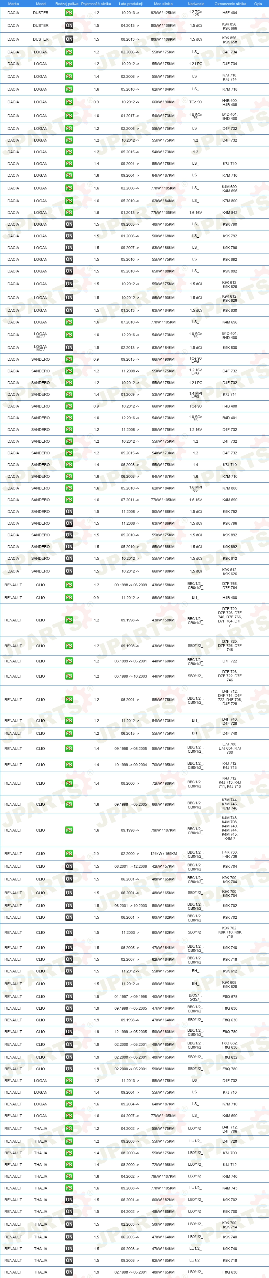This screenshot has height=1278, width=269.
Task: Click the 07.2011 -> production date cell
Action: pos(130,500)
